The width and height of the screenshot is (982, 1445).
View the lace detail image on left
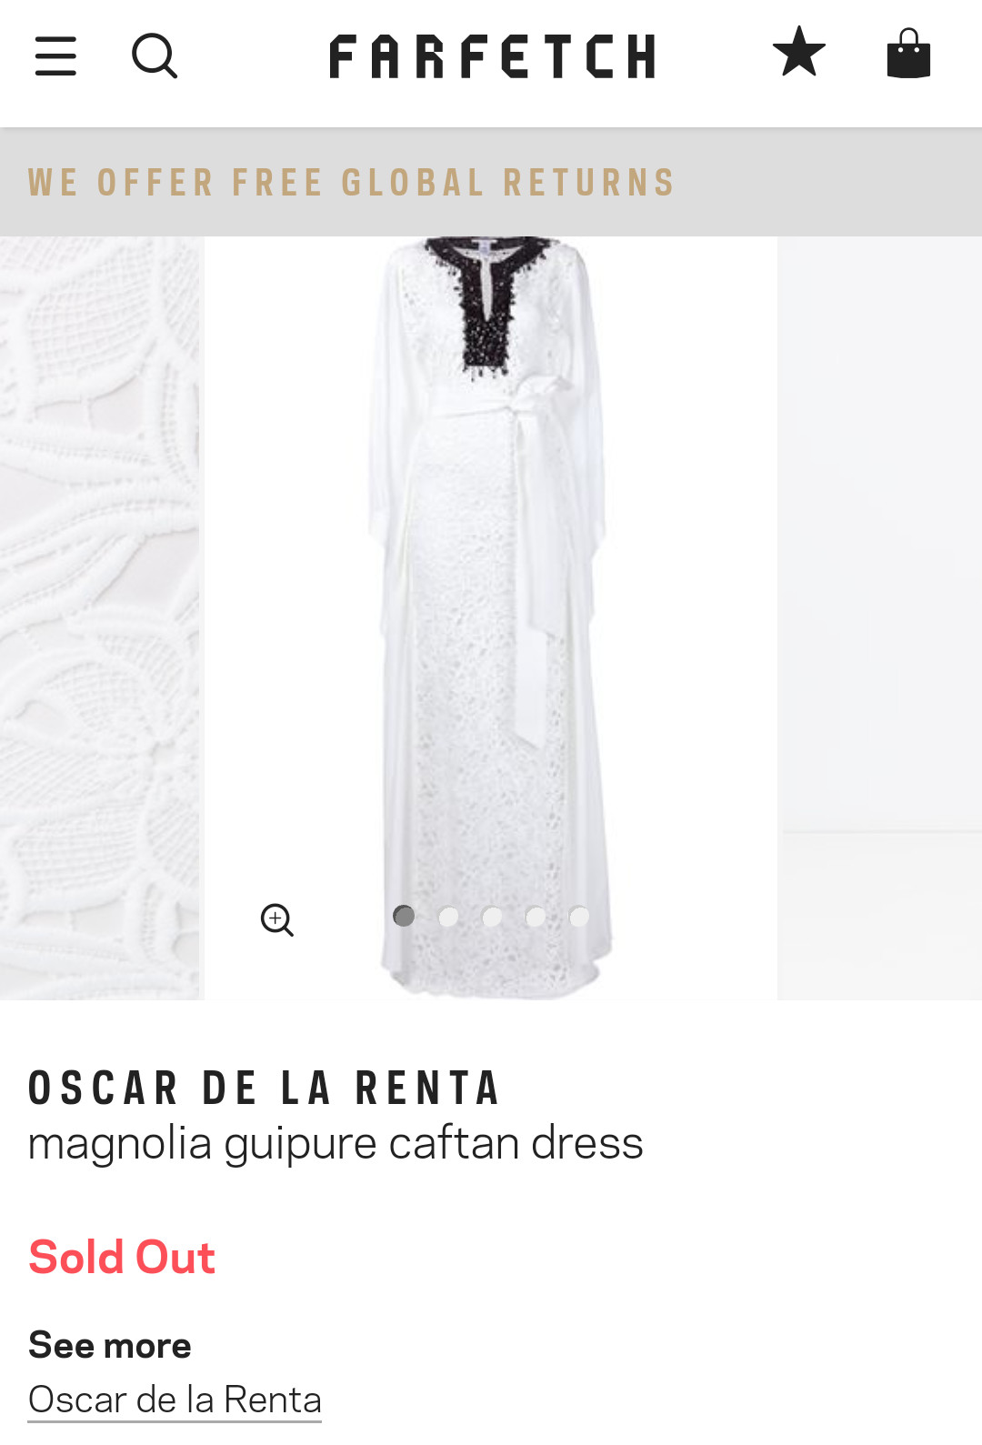100,618
